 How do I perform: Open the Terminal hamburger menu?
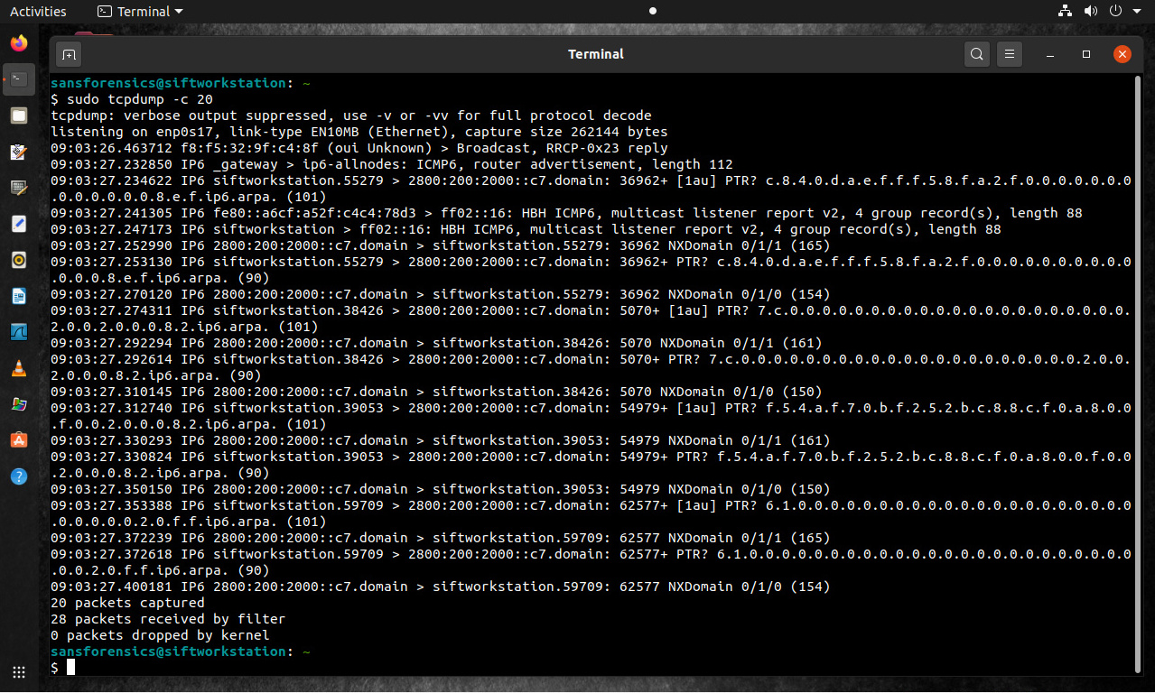tap(1011, 54)
